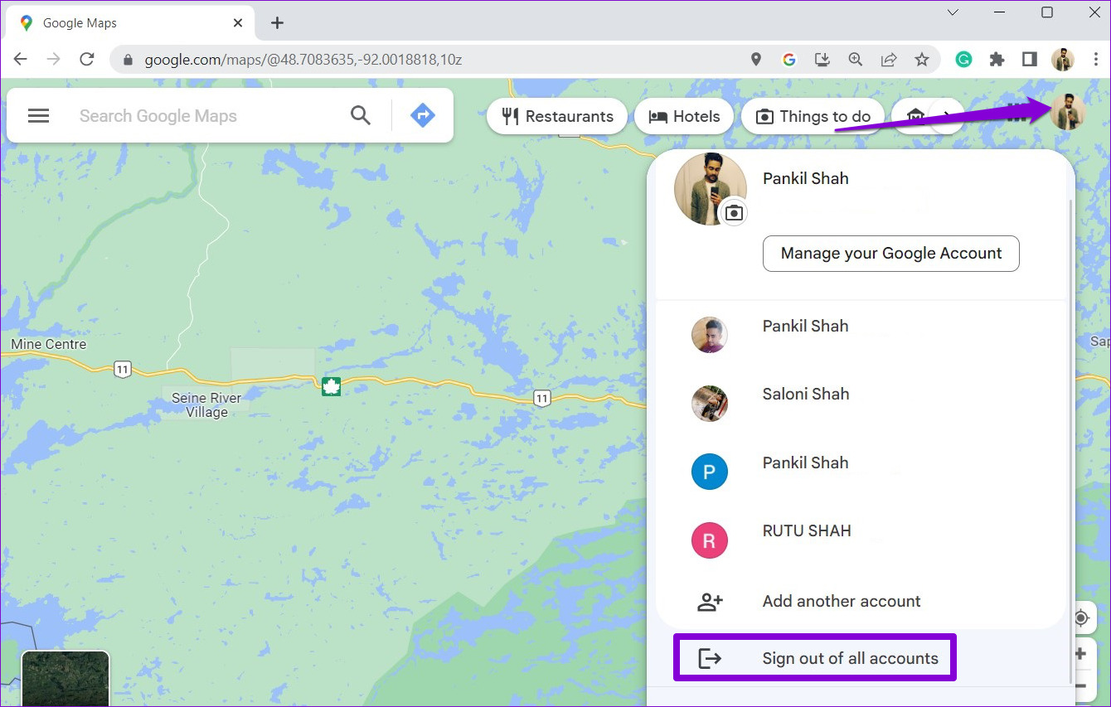Open Chrome profile avatar in toolbar
The width and height of the screenshot is (1111, 707).
point(1063,59)
